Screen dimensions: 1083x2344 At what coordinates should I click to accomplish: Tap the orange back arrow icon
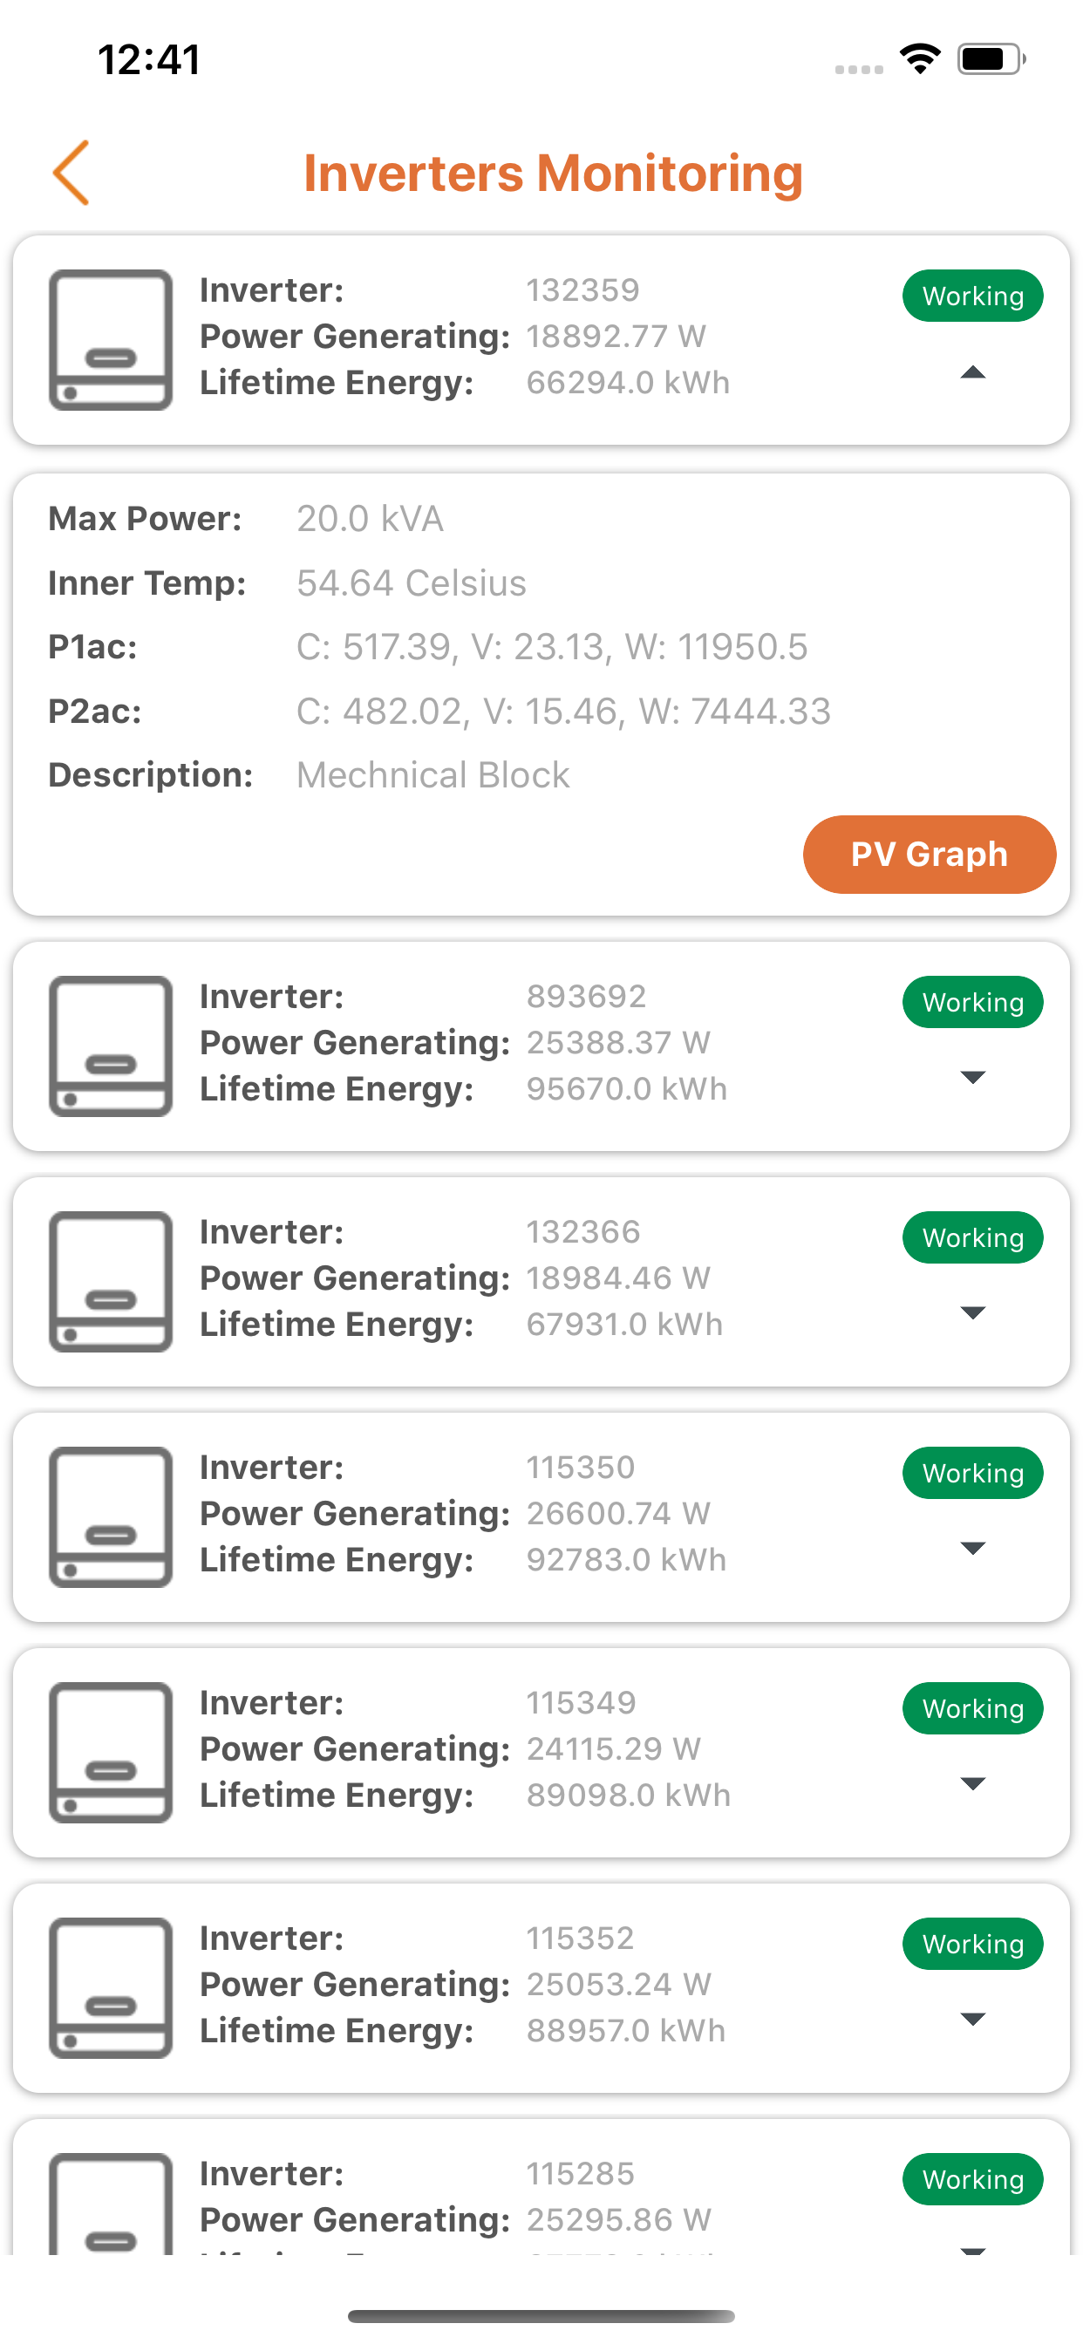coord(71,172)
